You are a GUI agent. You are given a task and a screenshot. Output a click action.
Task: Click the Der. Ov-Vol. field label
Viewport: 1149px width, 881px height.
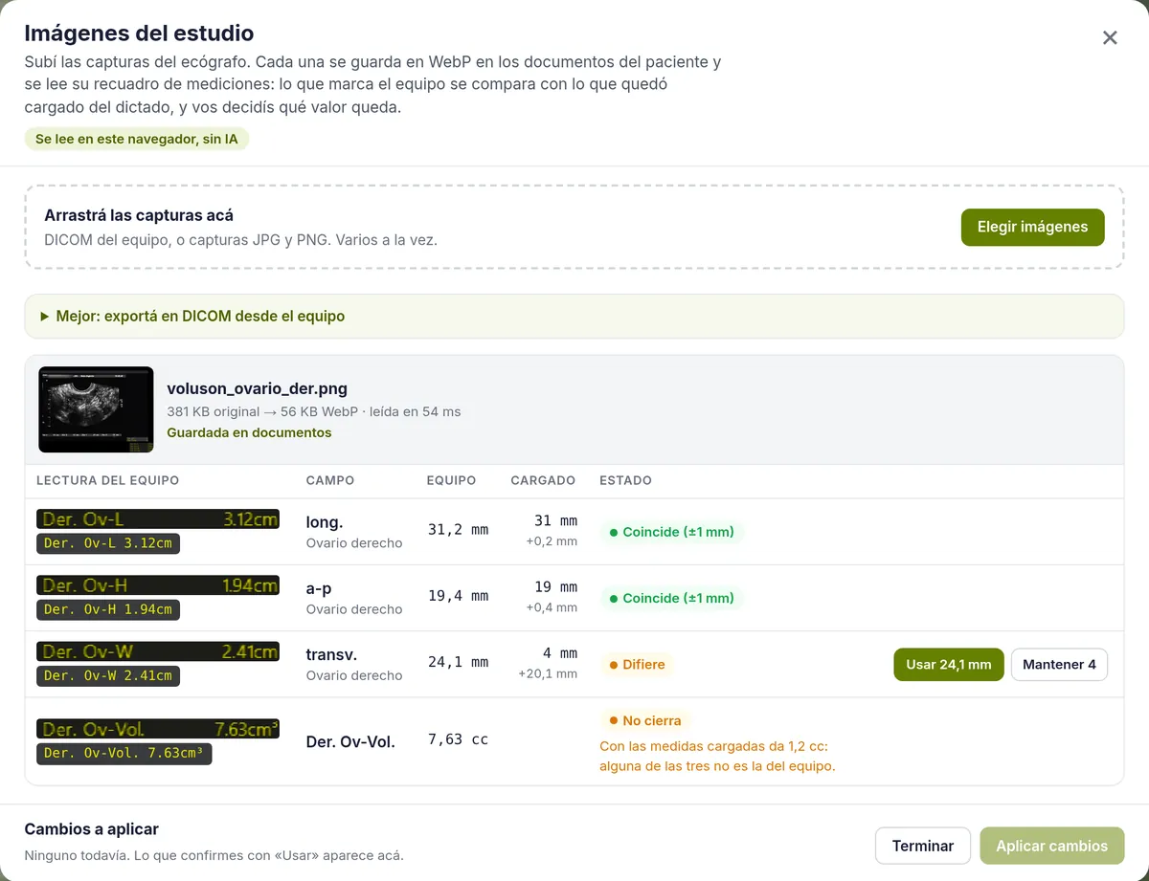350,741
